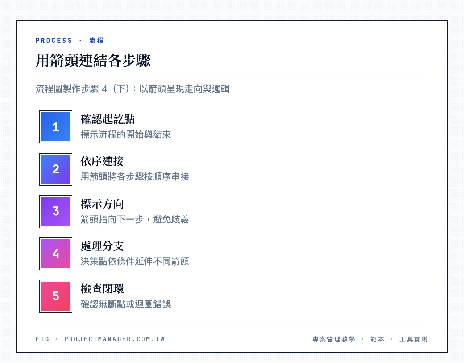Select the heading 處理分支
Viewport: 464px width, 363px height.
click(102, 246)
